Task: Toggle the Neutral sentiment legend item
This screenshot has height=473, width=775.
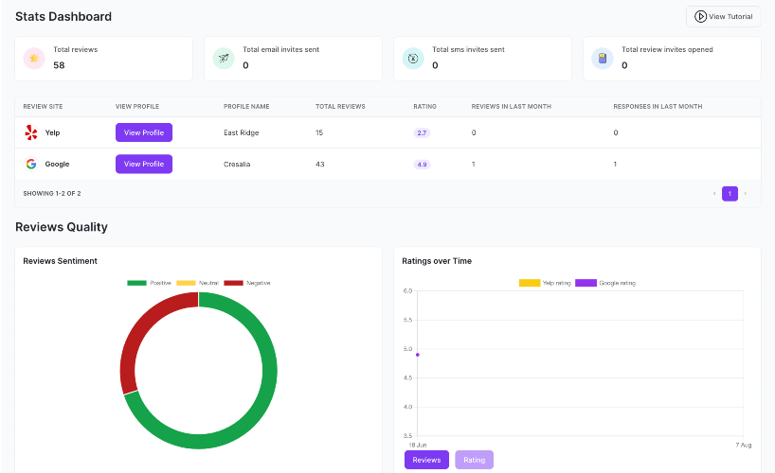Action: coord(197,283)
